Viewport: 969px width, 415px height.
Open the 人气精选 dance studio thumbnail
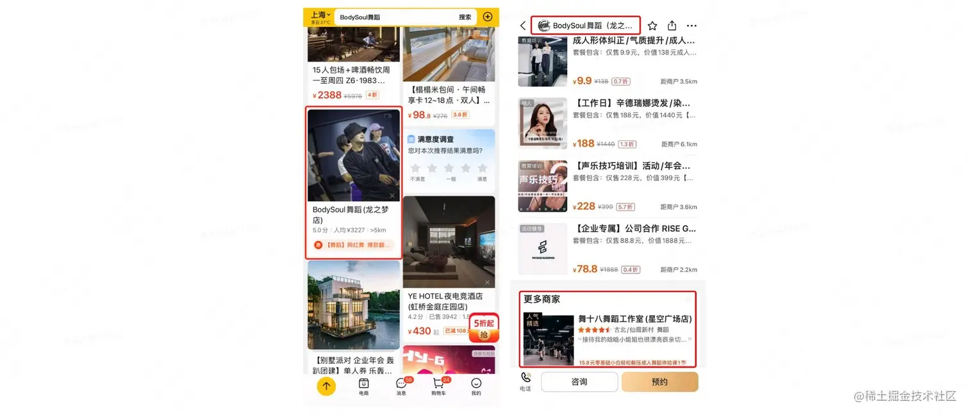[x=548, y=339]
